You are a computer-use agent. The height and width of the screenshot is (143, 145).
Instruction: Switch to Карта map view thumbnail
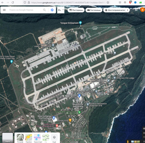8,138
